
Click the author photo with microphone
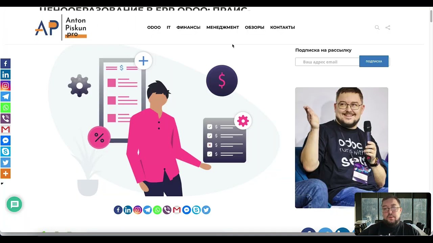pos(342,147)
